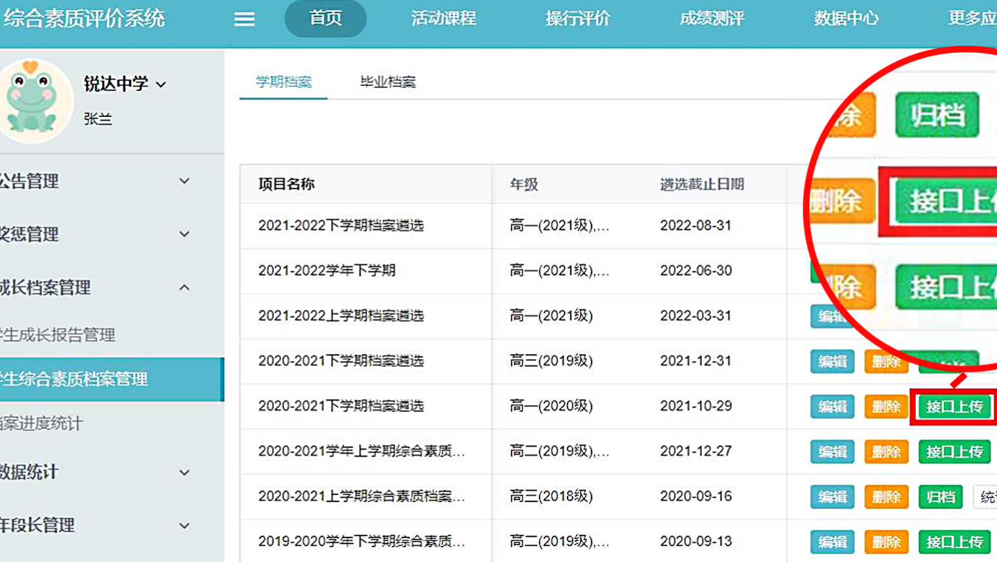997x562 pixels.
Task: Click the date cell 2020-09-13
Action: coord(695,541)
